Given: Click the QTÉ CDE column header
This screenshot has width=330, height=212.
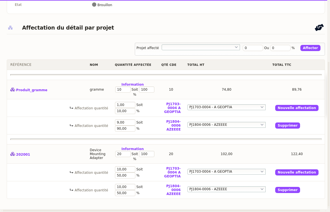Looking at the screenshot, I should click(x=169, y=65).
